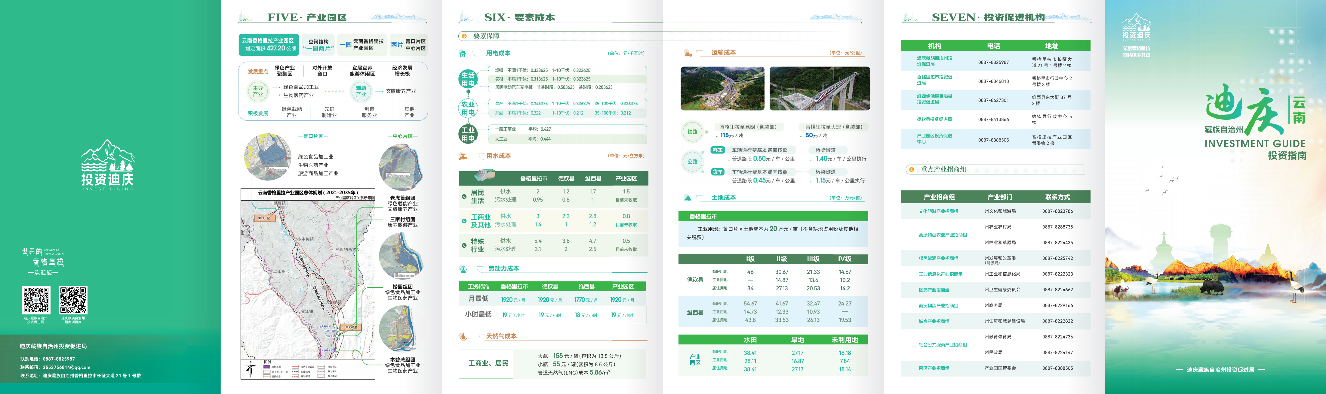Viewport: 1326px width, 394px height.
Task: Click the 产业招商组 column header
Action: pos(939,197)
